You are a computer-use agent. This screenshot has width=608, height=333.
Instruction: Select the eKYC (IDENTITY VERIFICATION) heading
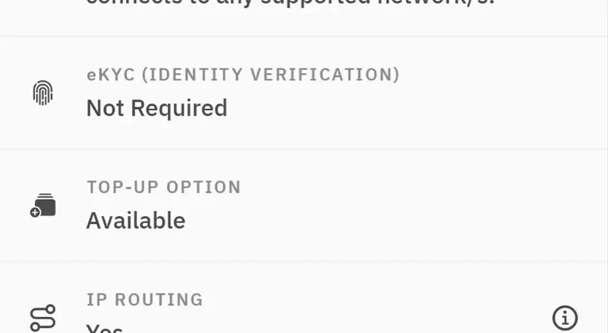pos(243,75)
